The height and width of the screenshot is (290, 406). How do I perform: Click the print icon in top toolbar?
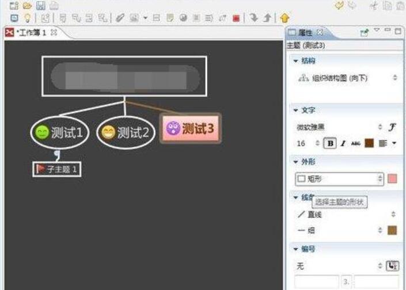point(54,5)
